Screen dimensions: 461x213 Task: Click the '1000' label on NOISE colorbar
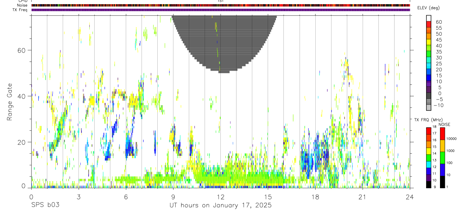451,151
